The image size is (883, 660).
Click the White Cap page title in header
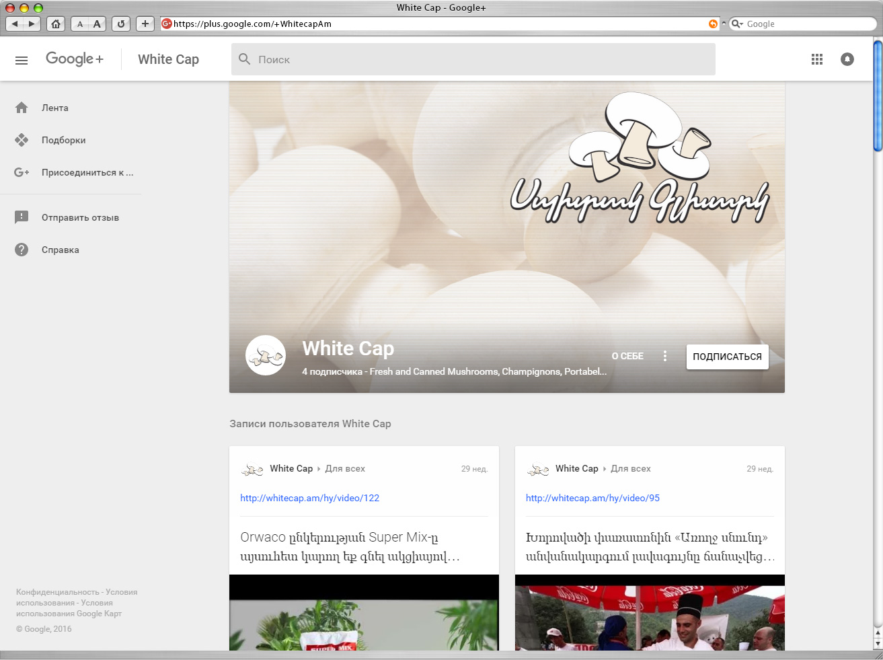(169, 59)
